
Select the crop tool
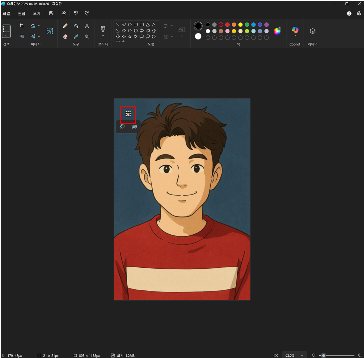22,26
